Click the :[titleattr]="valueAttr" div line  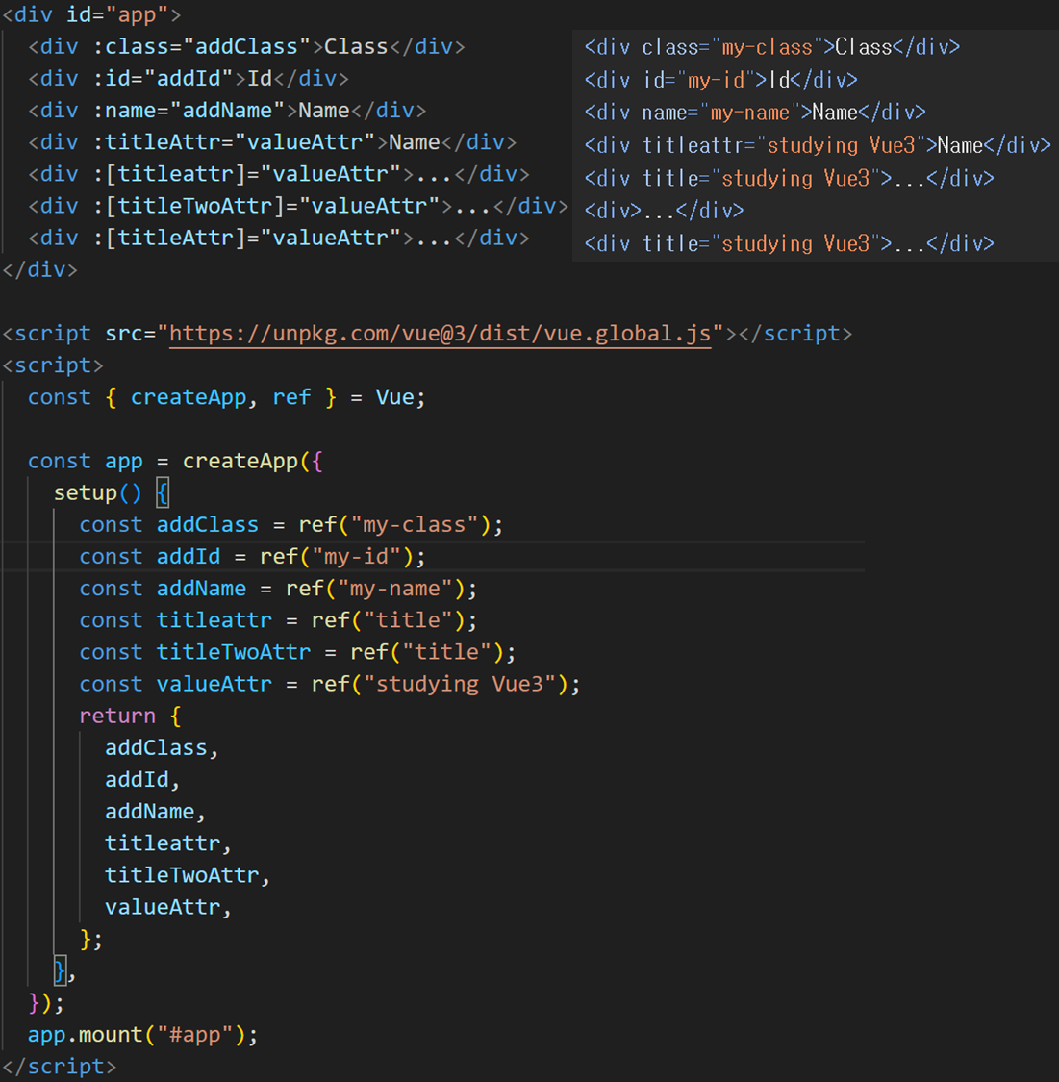[x=279, y=174]
